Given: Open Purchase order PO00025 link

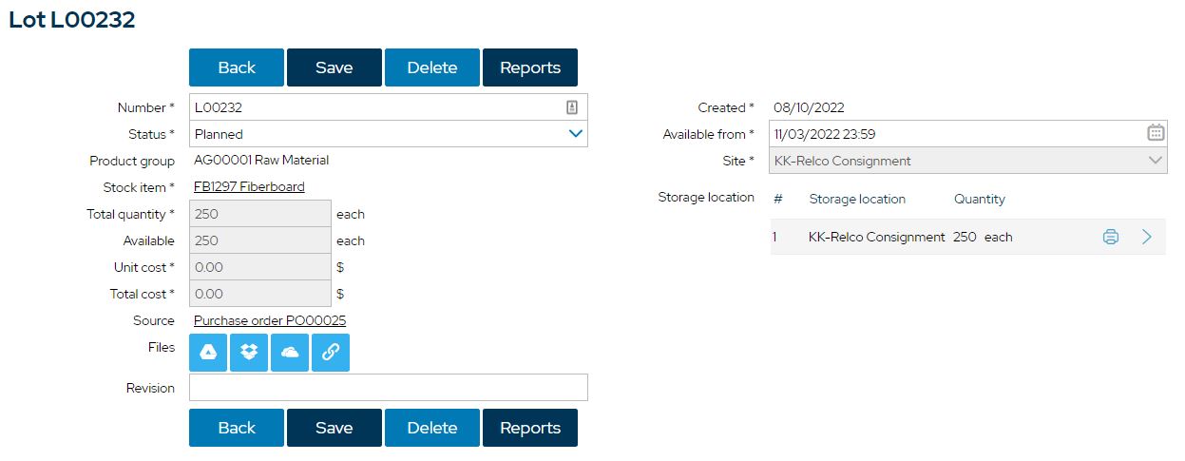Looking at the screenshot, I should [x=270, y=320].
